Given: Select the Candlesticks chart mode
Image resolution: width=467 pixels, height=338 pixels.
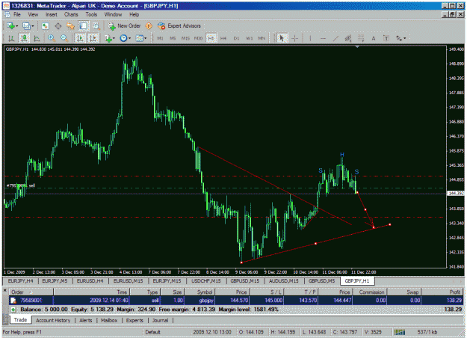Looking at the screenshot, I should click(x=24, y=38).
